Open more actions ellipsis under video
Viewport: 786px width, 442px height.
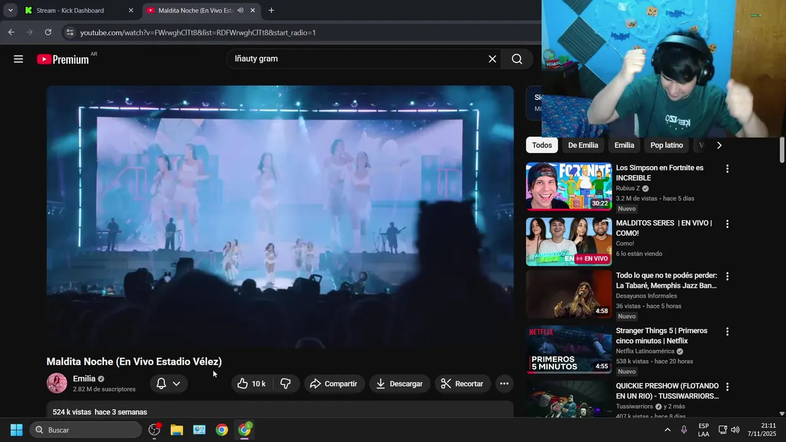click(504, 384)
